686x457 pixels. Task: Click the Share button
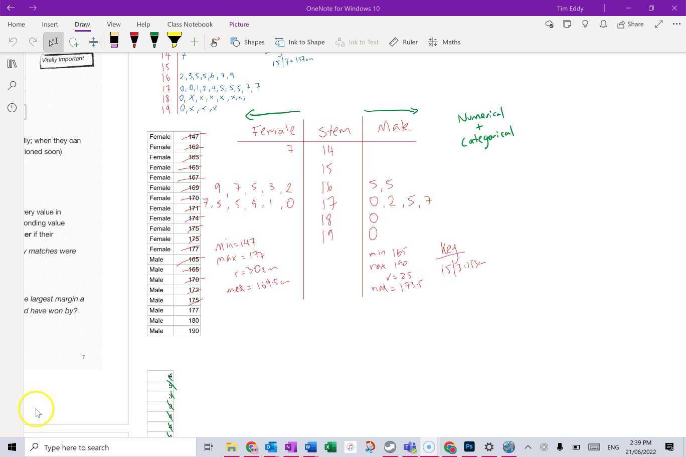(x=630, y=24)
